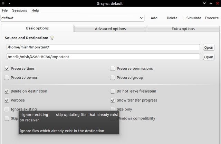The image size is (221, 144).
Task: Expand the default session dropdown
Action: coord(73,18)
